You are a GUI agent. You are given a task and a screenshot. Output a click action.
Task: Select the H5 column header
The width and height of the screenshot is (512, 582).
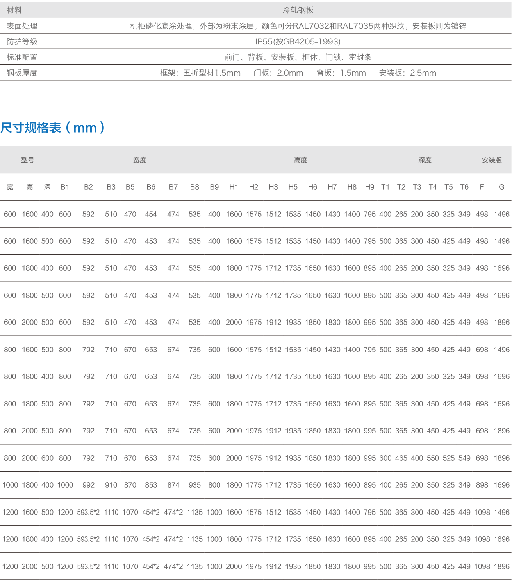point(293,187)
